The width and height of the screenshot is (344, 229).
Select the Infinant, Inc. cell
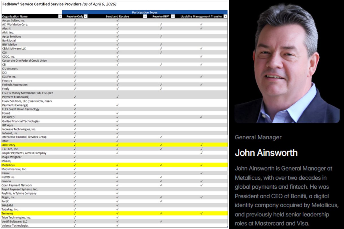point(32,133)
